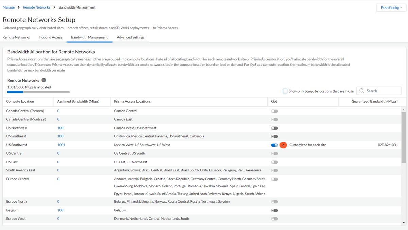Check Show only compute locations in use
Screen dimensions: 408x230
click(x=285, y=91)
